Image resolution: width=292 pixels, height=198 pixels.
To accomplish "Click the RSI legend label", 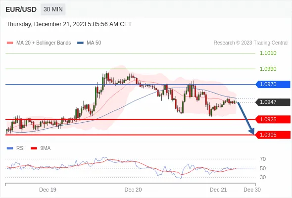I will point(20,148).
